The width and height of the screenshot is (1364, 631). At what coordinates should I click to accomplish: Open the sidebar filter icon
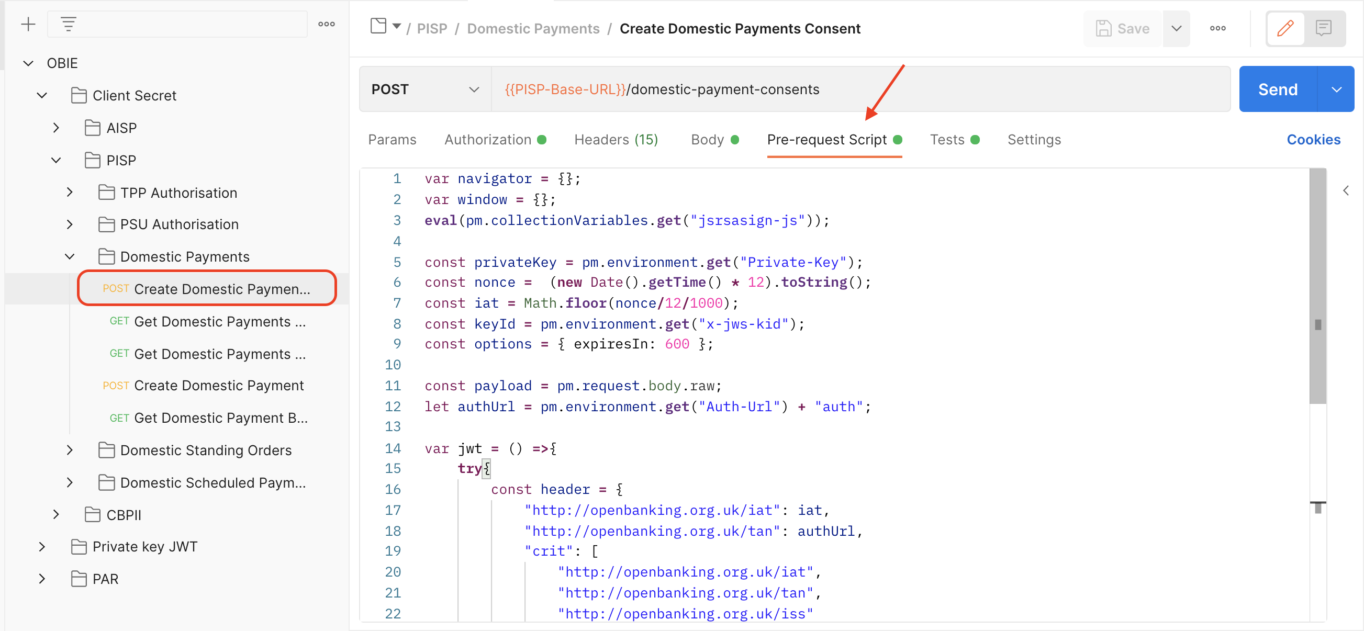pos(68,24)
